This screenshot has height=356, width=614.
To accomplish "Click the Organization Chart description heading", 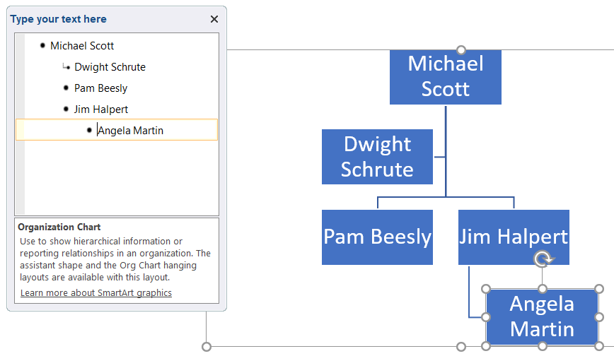I will coord(59,227).
